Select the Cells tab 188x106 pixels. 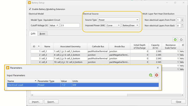(x=33, y=34)
